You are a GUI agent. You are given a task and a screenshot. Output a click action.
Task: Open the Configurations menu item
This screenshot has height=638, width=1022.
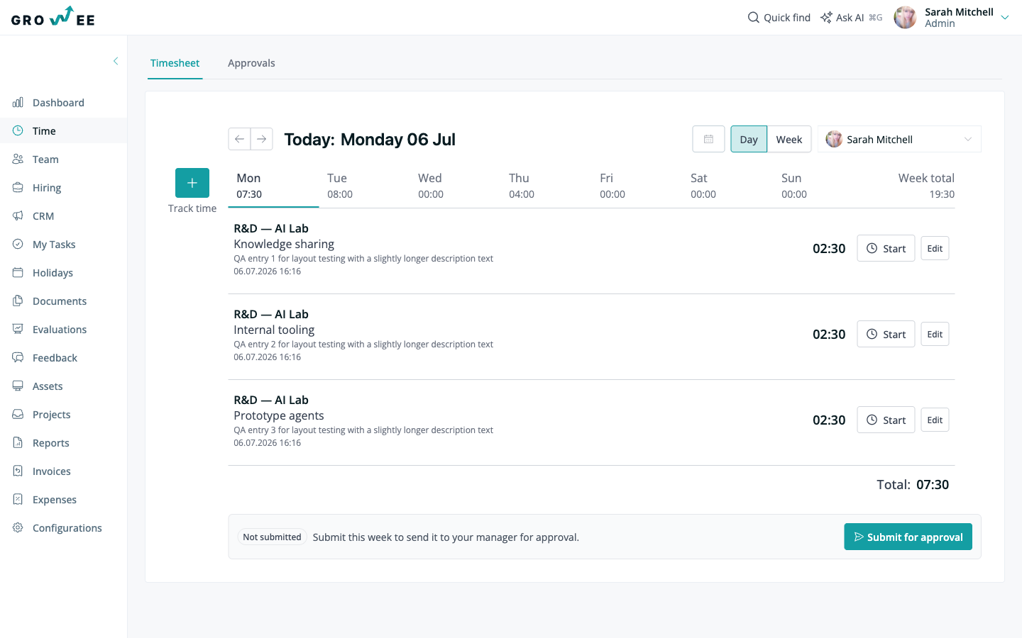point(64,527)
